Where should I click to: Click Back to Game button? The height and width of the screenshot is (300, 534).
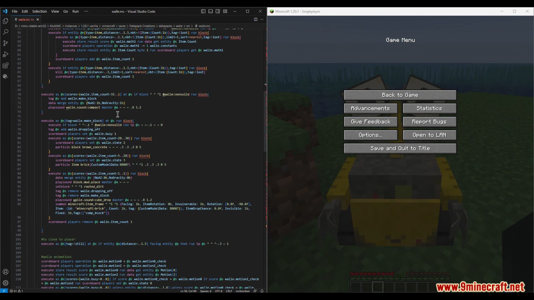tap(400, 95)
